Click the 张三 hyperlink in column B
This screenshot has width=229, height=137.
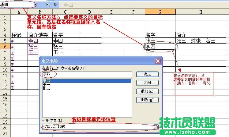(33, 47)
